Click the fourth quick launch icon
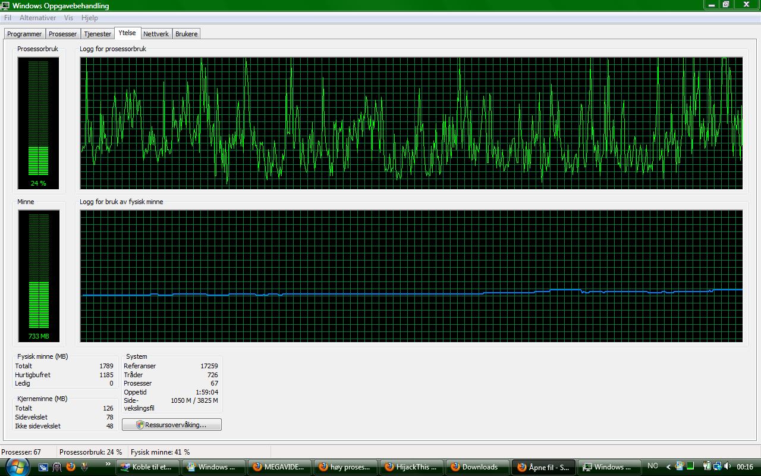 coord(84,467)
